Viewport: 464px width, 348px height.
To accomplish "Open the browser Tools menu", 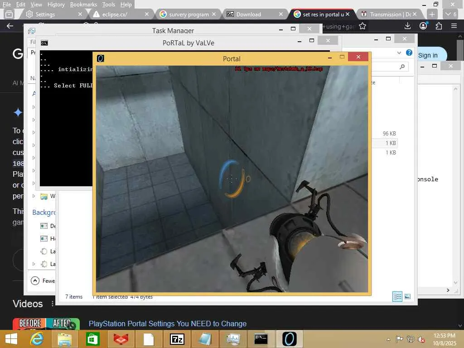I will 108,5.
